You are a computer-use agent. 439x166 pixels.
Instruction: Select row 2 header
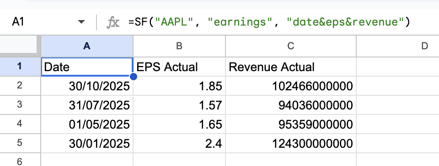click(x=20, y=86)
